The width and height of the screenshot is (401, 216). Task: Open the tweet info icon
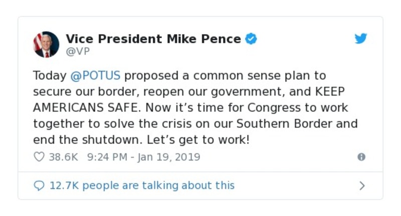point(361,157)
